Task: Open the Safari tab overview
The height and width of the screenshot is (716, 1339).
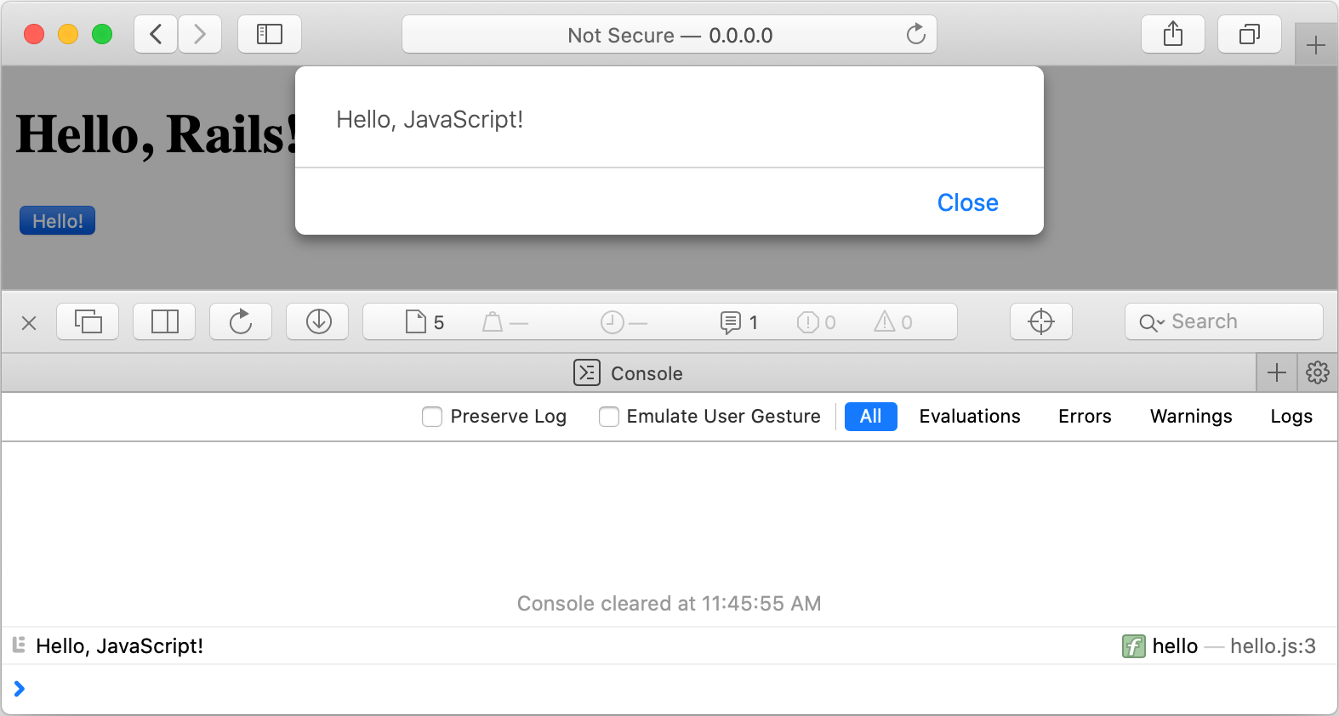Action: pos(1249,34)
